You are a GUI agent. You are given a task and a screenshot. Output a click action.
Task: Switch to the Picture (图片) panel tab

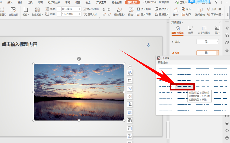point(217,30)
